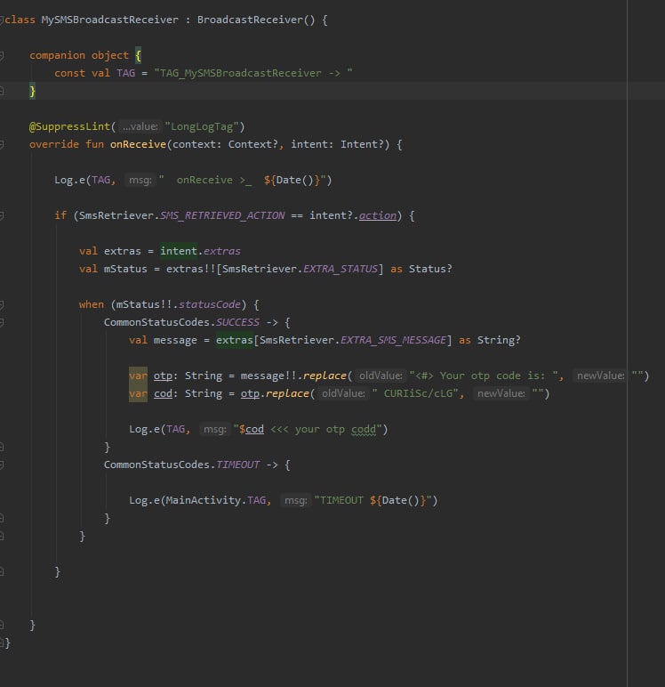Click the EXTRA_SMS_MESSAGE constant

tap(393, 340)
